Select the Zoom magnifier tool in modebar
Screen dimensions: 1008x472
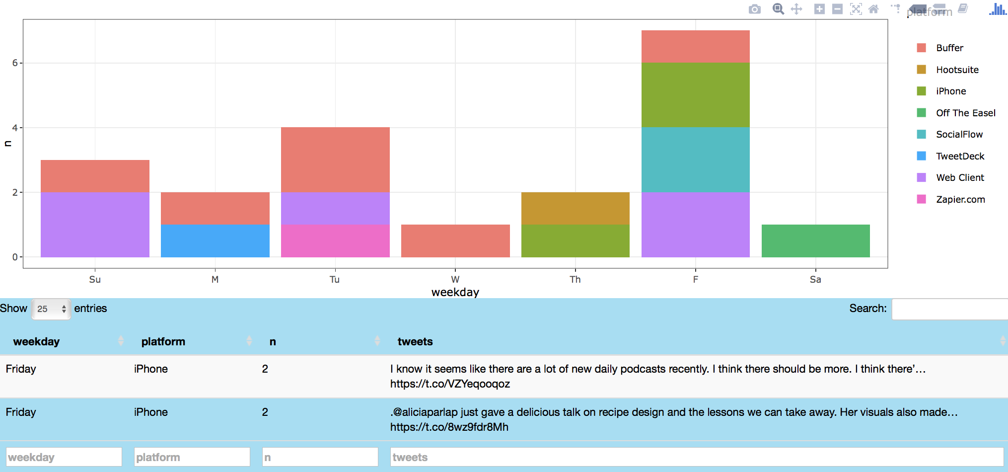point(778,9)
